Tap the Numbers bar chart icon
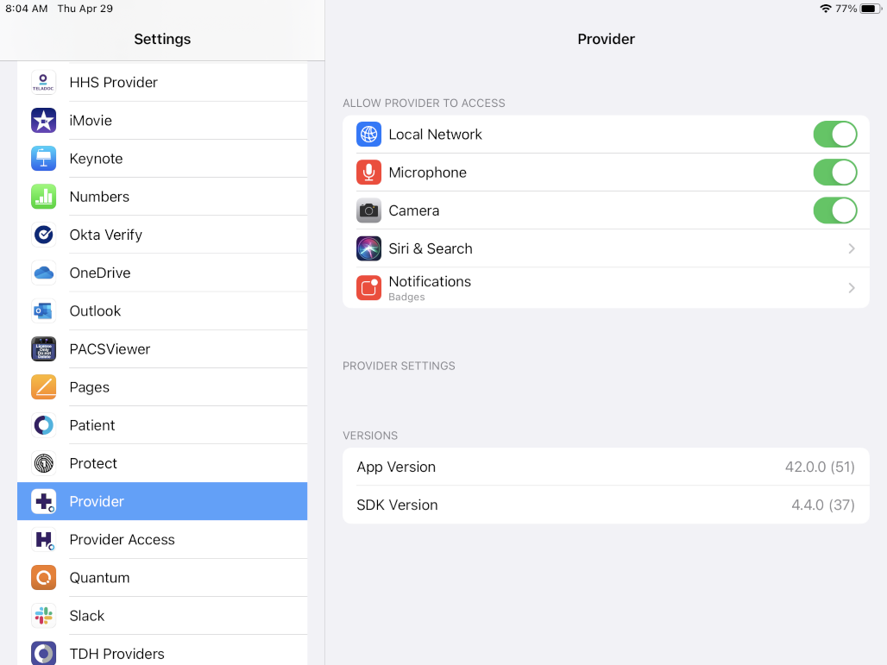 (x=43, y=197)
